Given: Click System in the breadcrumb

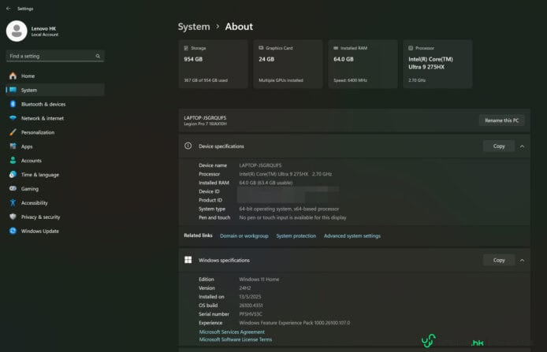Looking at the screenshot, I should pos(194,27).
